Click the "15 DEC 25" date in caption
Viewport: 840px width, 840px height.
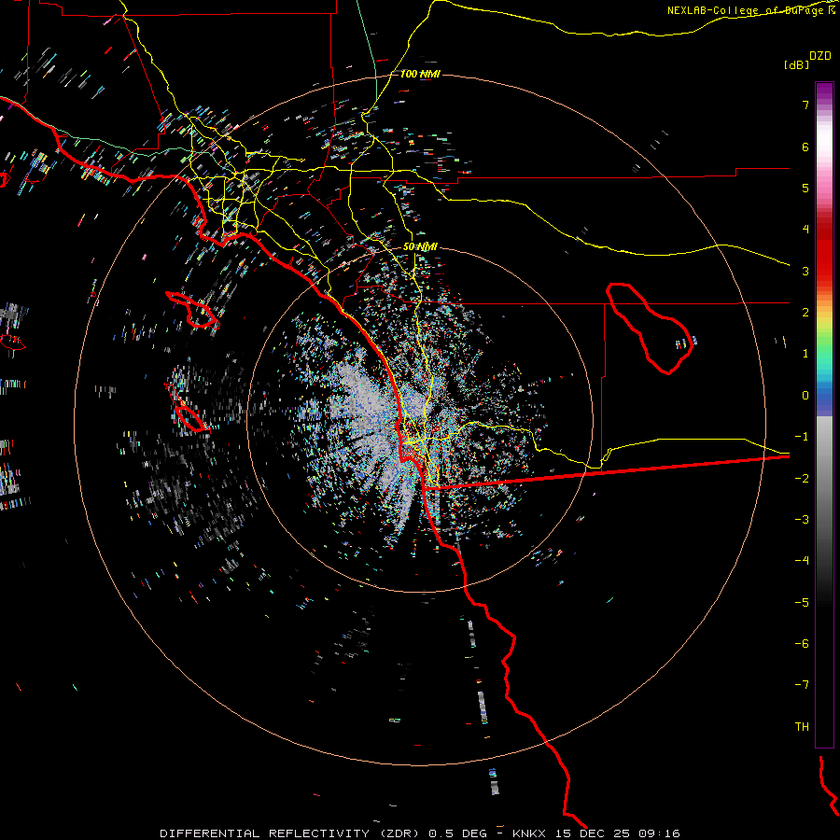[595, 833]
